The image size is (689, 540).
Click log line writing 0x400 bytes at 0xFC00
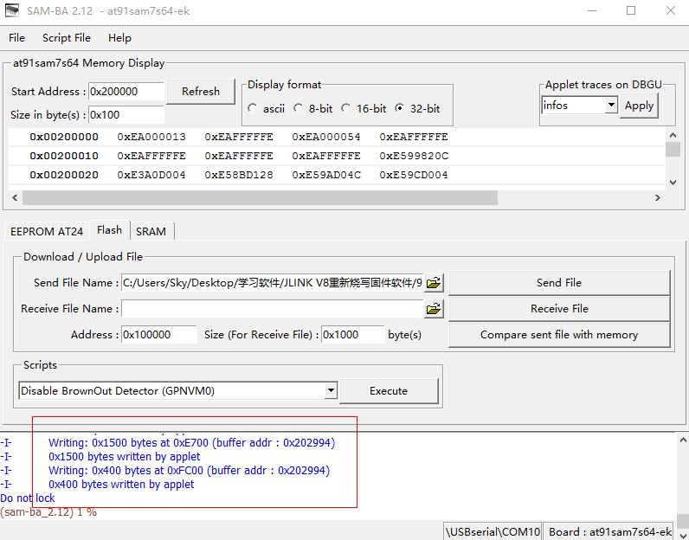click(189, 471)
